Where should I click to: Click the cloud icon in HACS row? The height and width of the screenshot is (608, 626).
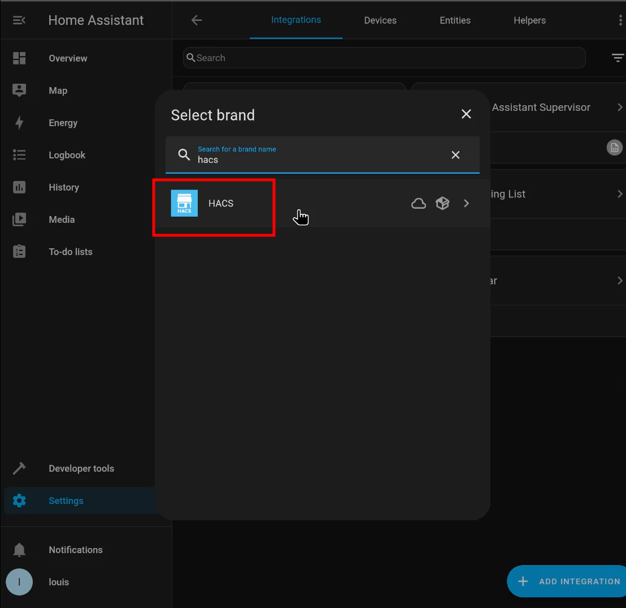(419, 204)
